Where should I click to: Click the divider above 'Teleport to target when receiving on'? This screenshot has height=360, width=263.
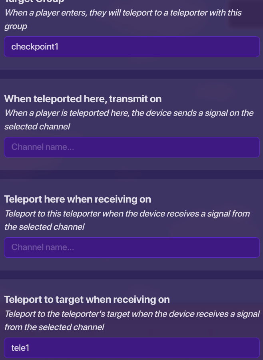point(131,275)
